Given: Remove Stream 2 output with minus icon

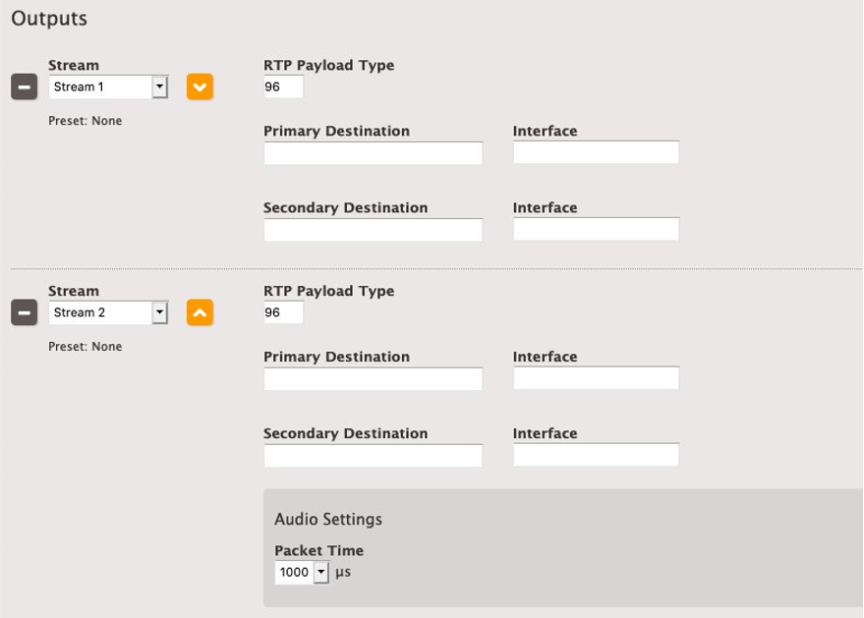Looking at the screenshot, I should (x=24, y=313).
